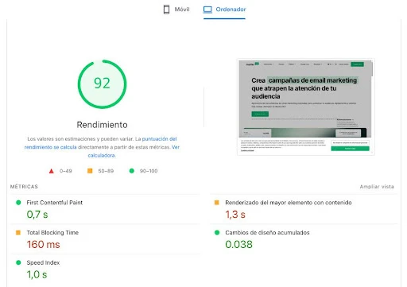
Task: Open the 'Ver calculadora' link
Action: click(x=134, y=151)
